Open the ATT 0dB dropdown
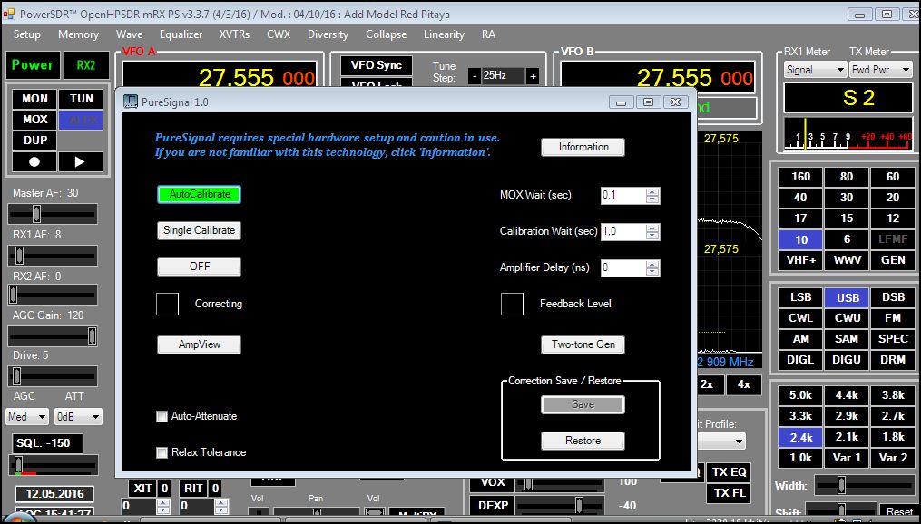Screen dimensions: 921x524 click(x=77, y=417)
